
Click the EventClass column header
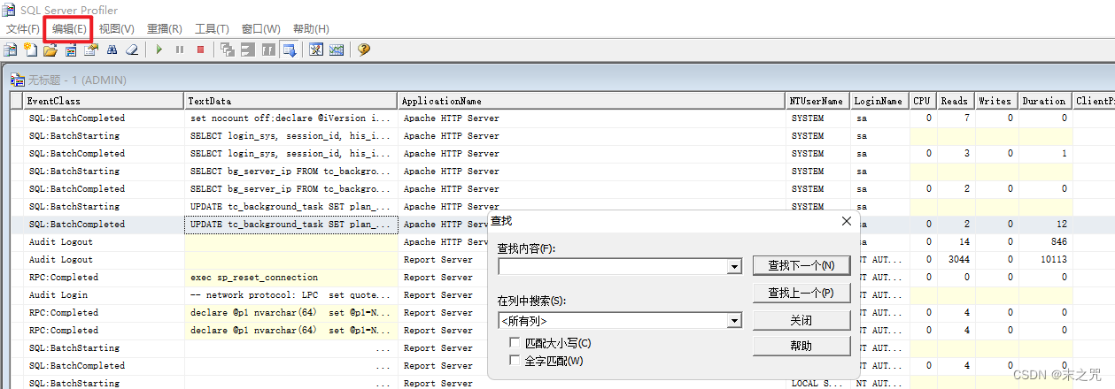click(x=105, y=101)
